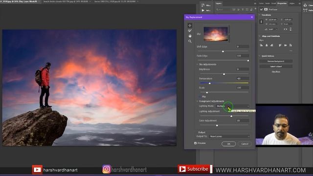
Task: Collapse the Transform section in Properties
Action: coord(260,15)
